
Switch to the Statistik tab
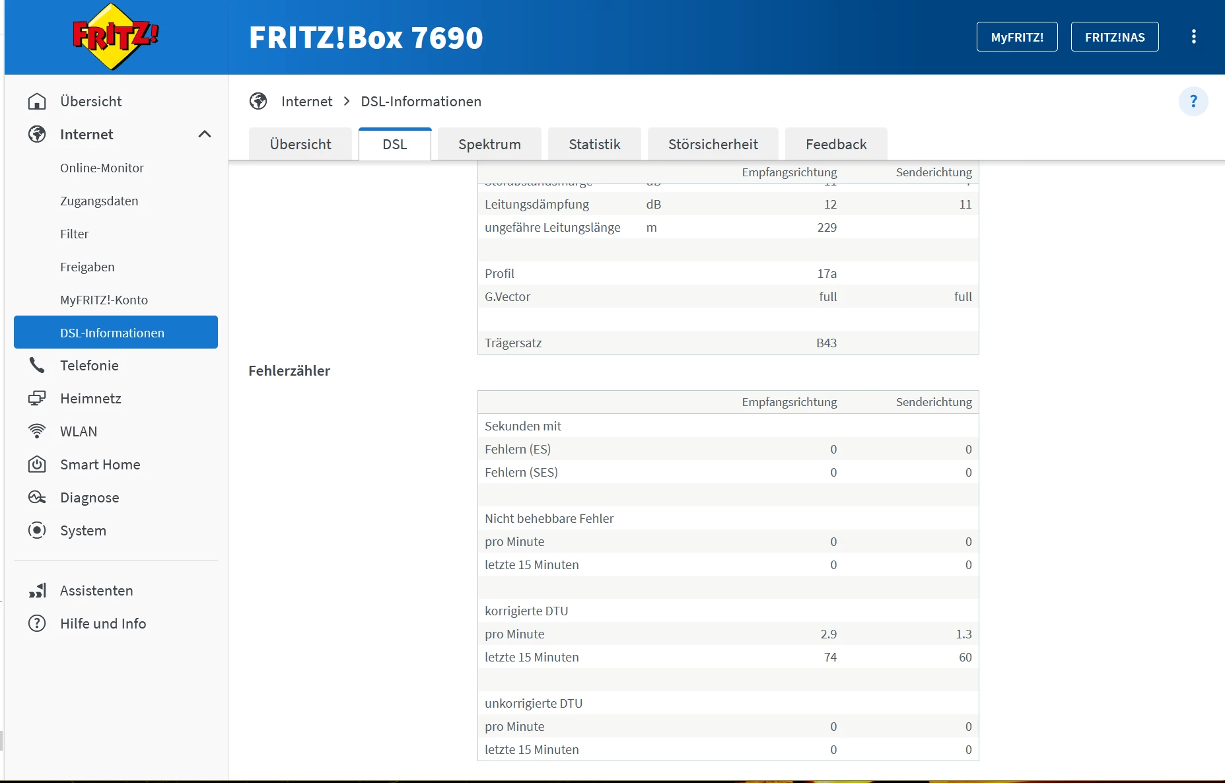coord(594,144)
